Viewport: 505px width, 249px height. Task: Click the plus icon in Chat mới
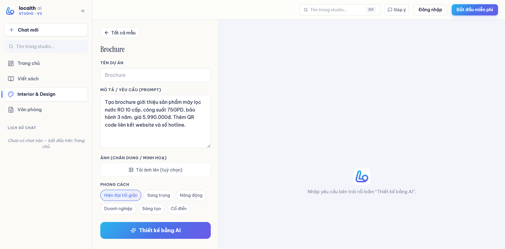pos(12,30)
